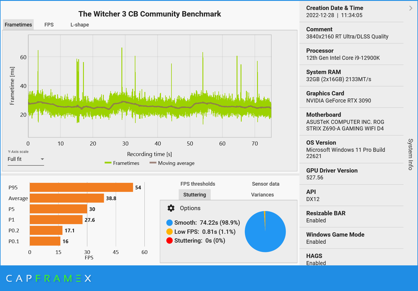Select the Frametimes tab
The image size is (418, 291).
click(18, 24)
